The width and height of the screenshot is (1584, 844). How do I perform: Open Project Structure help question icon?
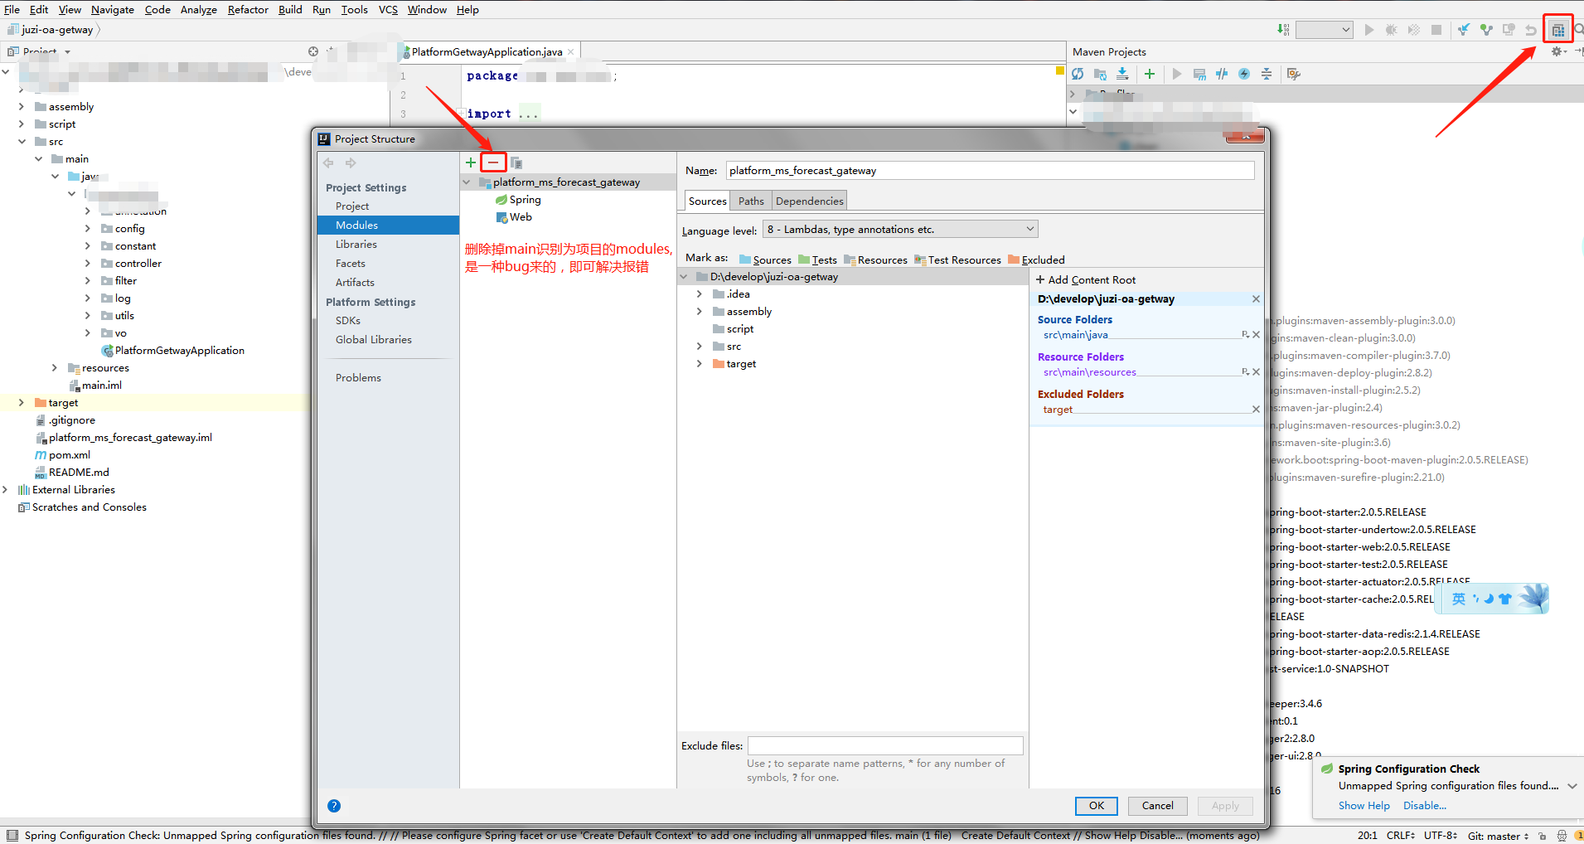pos(334,806)
